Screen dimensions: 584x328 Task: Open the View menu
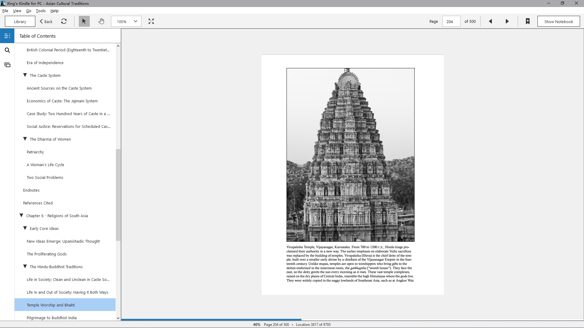click(x=17, y=11)
